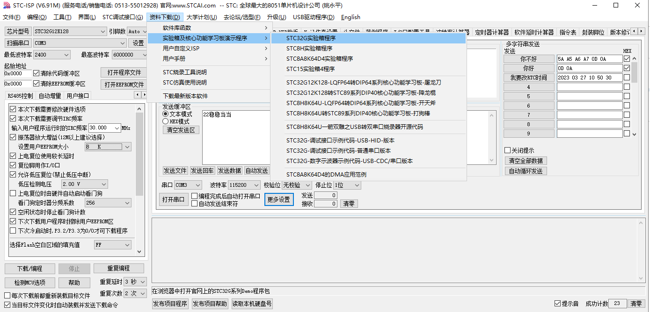The height and width of the screenshot is (312, 650).
Task: Uncheck 本次下载需要修改硬件选项
Action: 13,109
